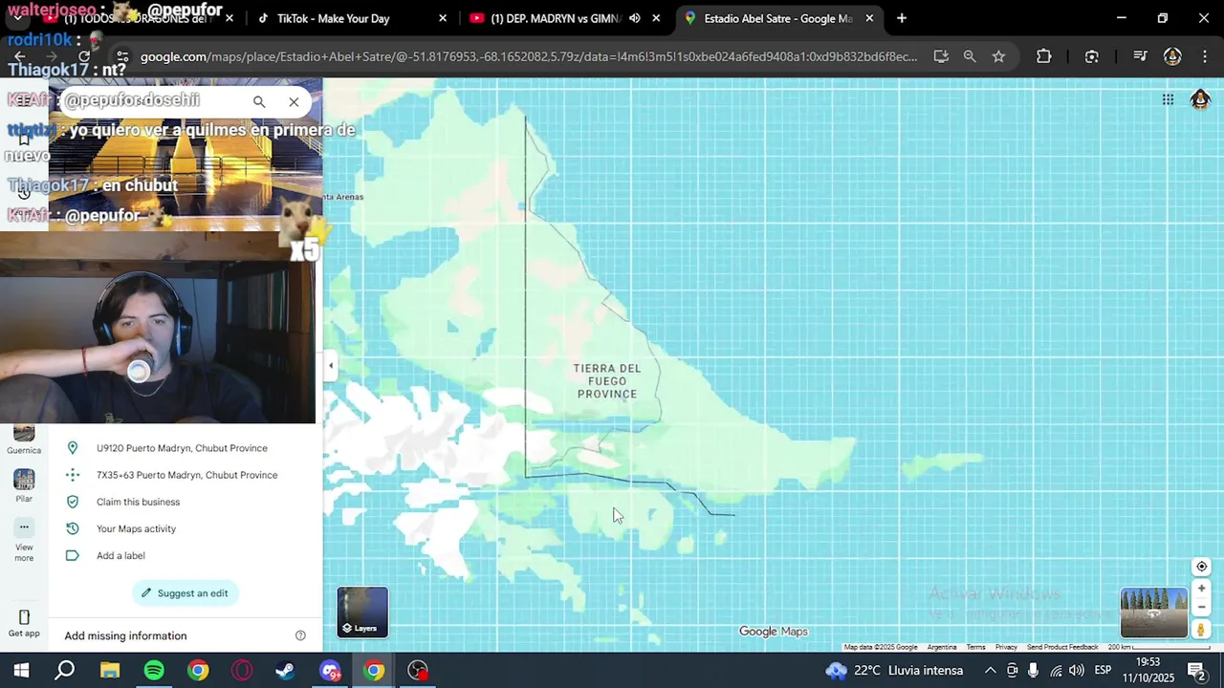Click the install app icon in address bar
This screenshot has width=1224, height=688.
[941, 56]
